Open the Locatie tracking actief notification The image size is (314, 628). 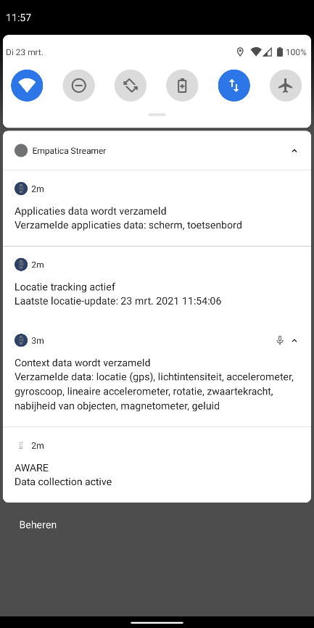[157, 284]
